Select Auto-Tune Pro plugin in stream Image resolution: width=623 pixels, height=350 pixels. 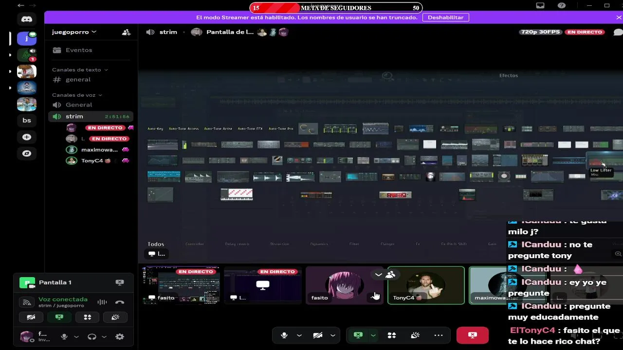(x=280, y=129)
